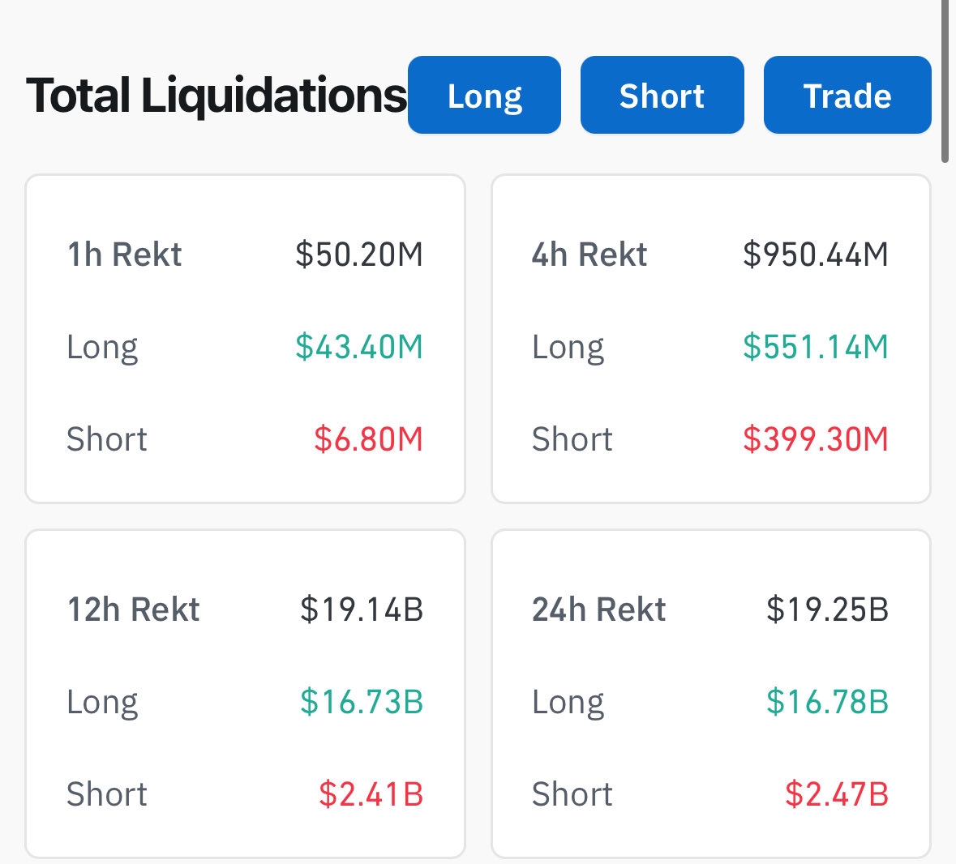Click the $19.14B 12h total
The width and height of the screenshot is (956, 864).
pos(362,610)
